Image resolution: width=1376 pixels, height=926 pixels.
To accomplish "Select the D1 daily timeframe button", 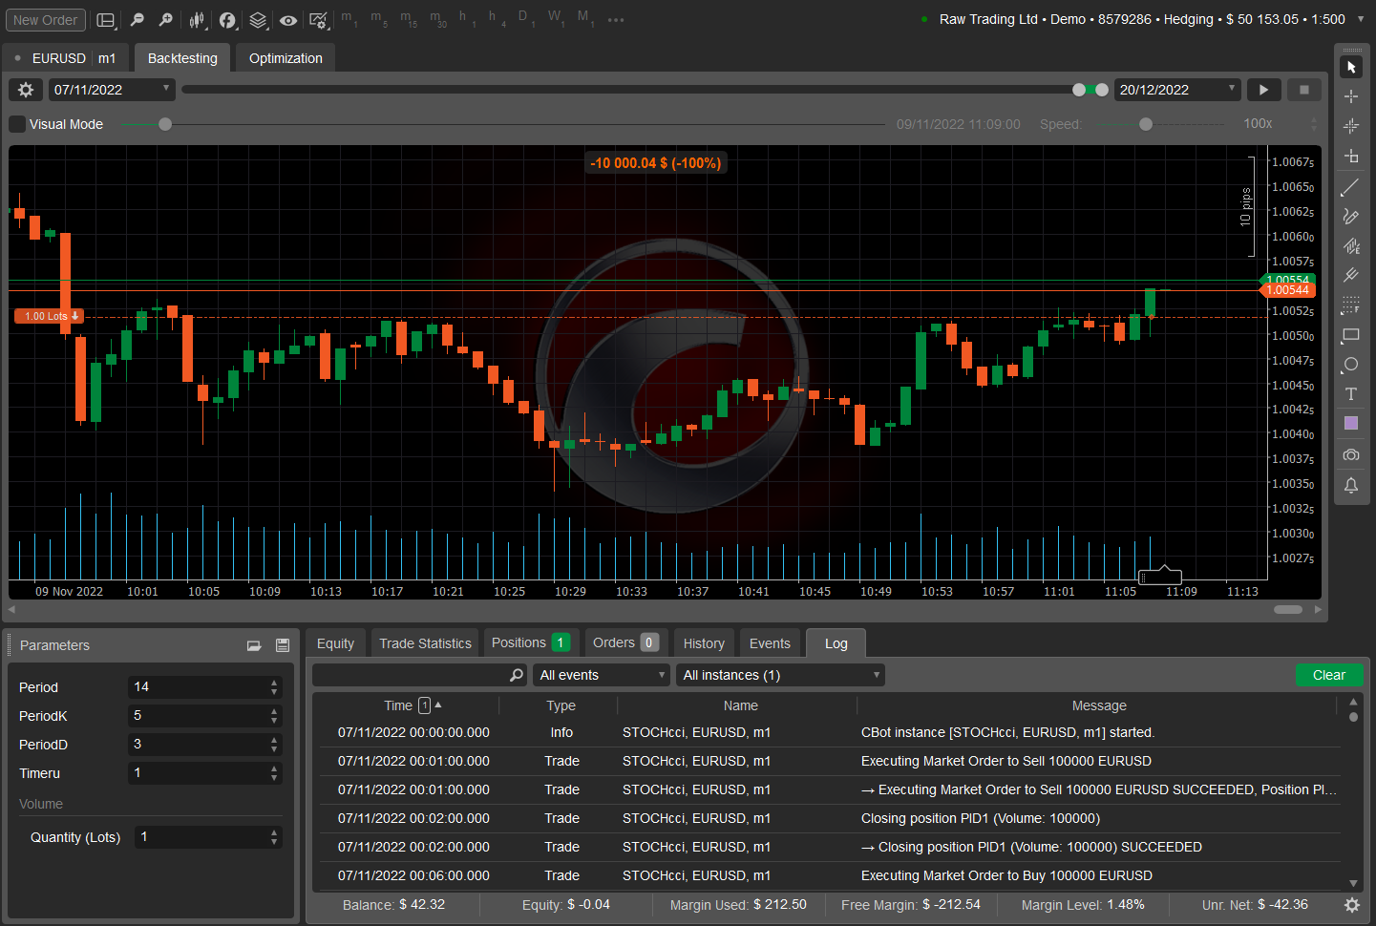I will click(526, 19).
